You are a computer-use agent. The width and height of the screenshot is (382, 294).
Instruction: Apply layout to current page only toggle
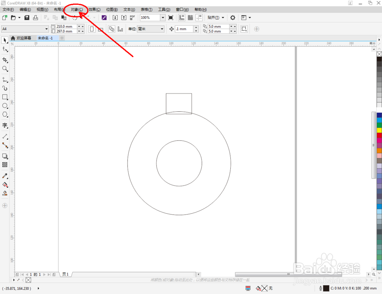pyautogui.click(x=120, y=29)
